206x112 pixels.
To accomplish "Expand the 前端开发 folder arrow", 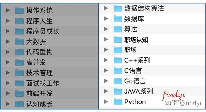I will [8, 93].
